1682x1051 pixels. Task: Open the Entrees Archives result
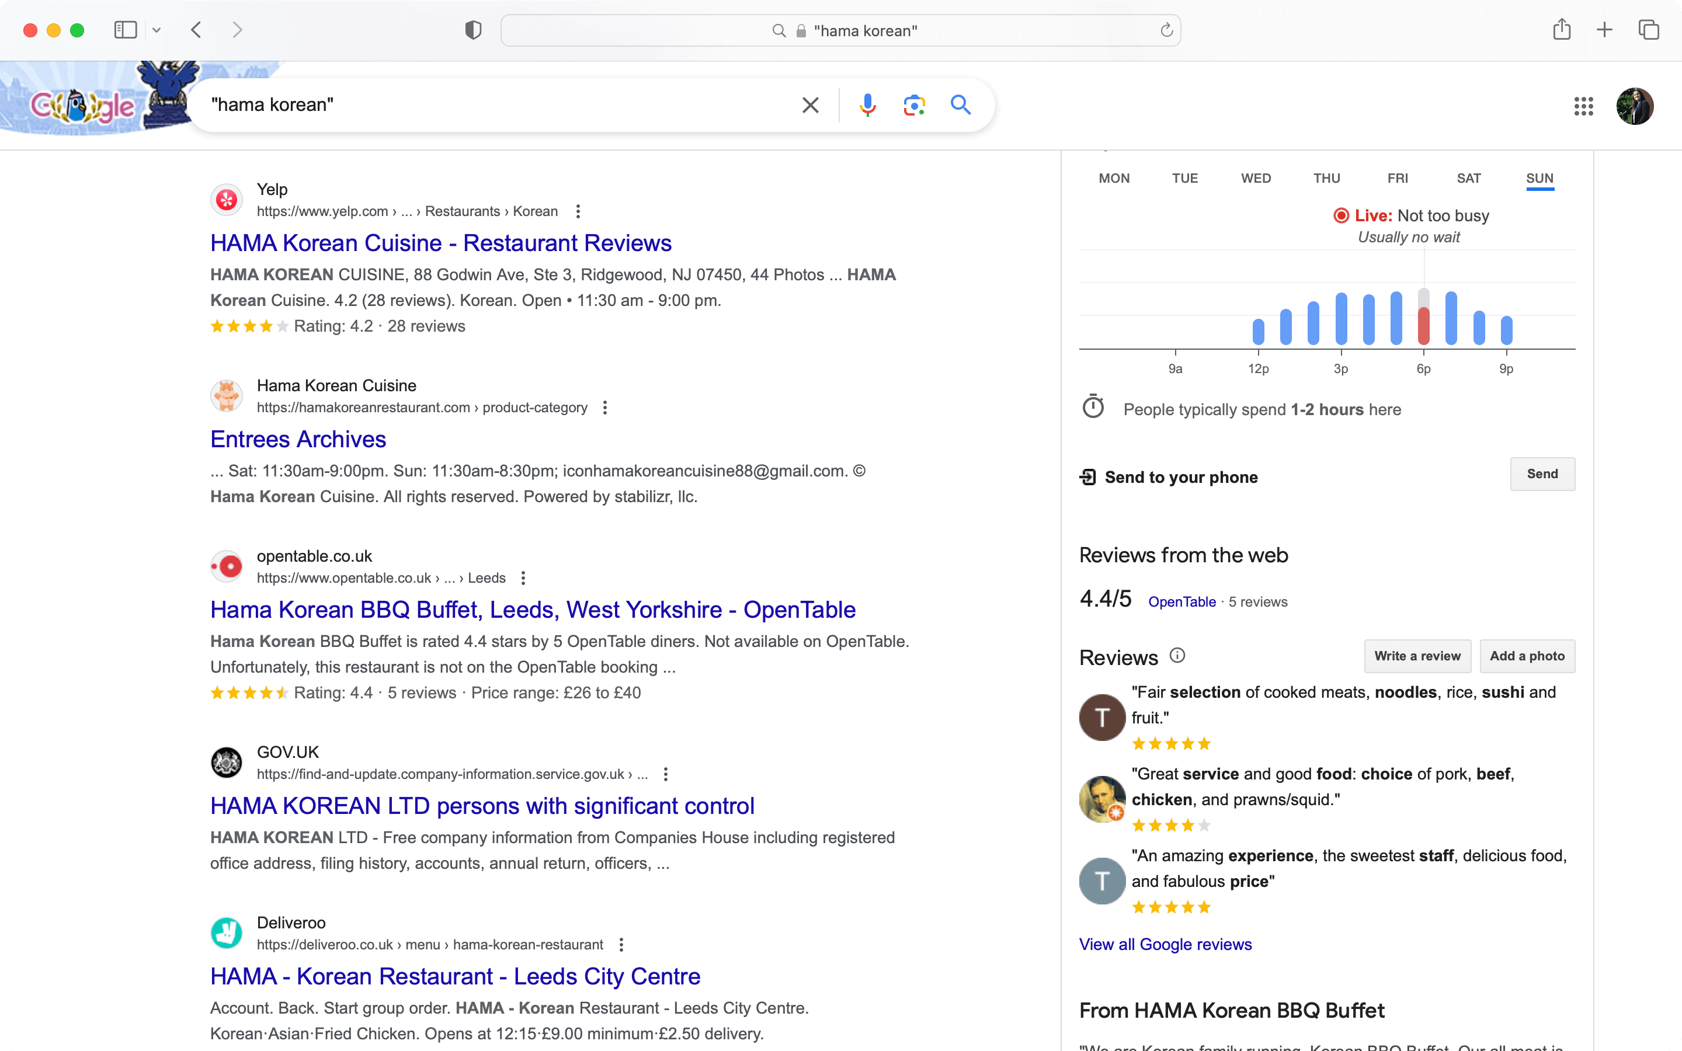coord(298,439)
